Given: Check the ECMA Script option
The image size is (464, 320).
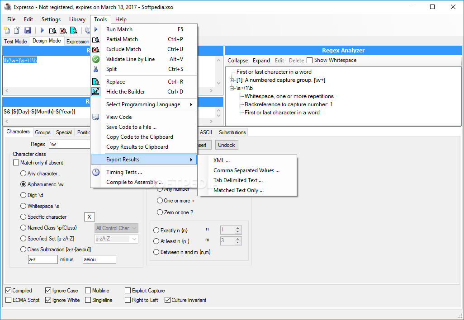Looking at the screenshot, I should 8,300.
